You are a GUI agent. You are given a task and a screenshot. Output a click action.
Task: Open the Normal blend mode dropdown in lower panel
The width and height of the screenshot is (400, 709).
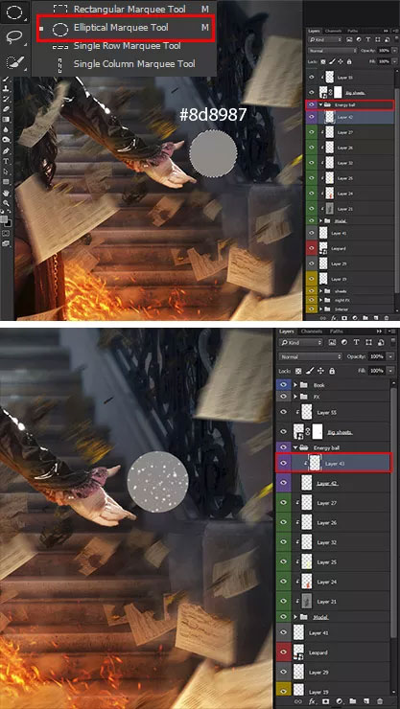pos(311,356)
